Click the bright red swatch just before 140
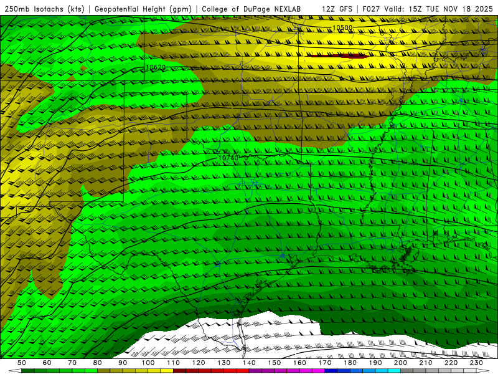Viewport: 498px width, 374px height. point(243,371)
